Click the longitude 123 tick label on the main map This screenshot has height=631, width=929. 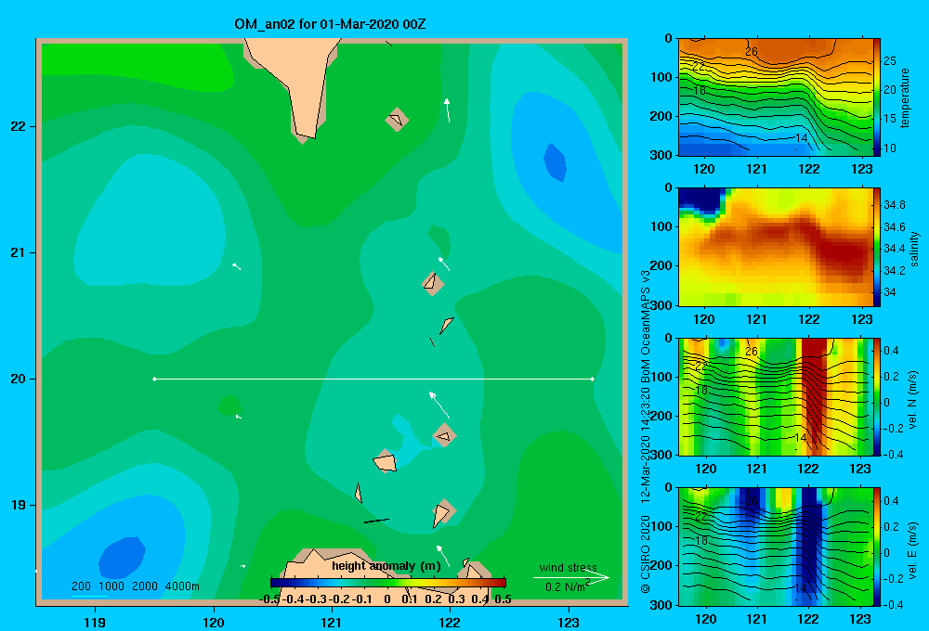pos(569,622)
